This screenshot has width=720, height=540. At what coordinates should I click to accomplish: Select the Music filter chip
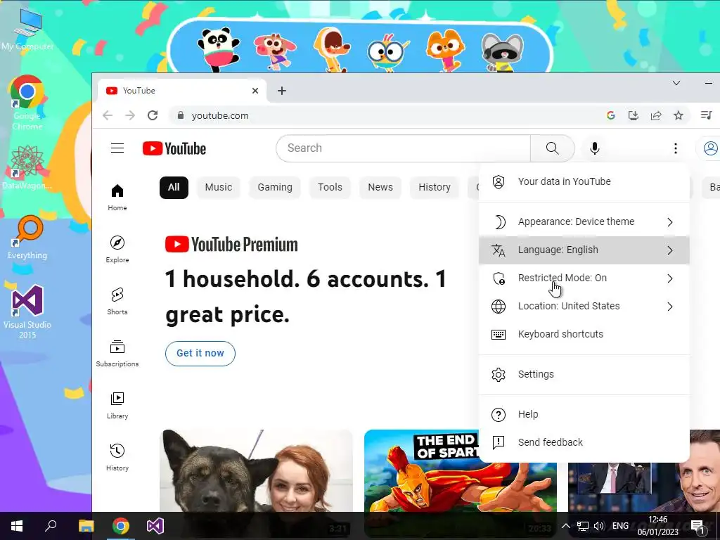pyautogui.click(x=218, y=187)
